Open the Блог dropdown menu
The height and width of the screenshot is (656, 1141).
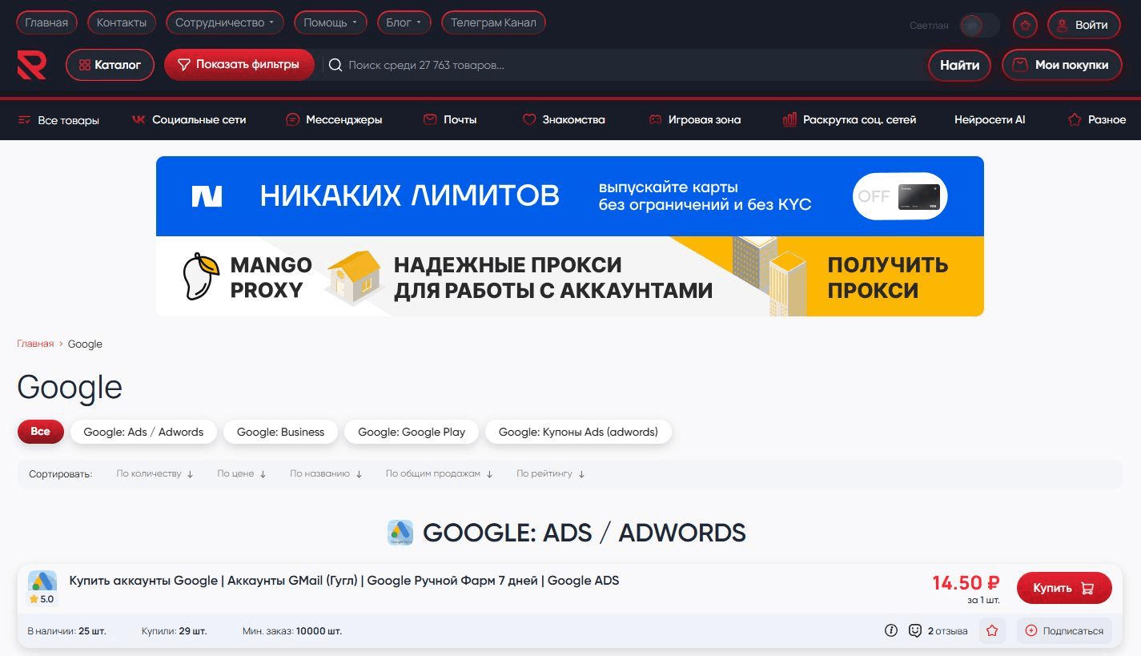[x=403, y=22]
